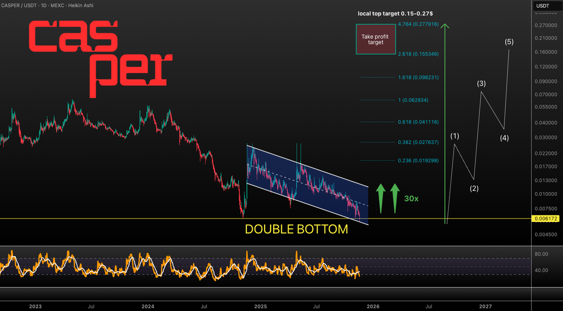Click the 1 (0.062934) Fib level label
The height and width of the screenshot is (311, 563).
412,100
